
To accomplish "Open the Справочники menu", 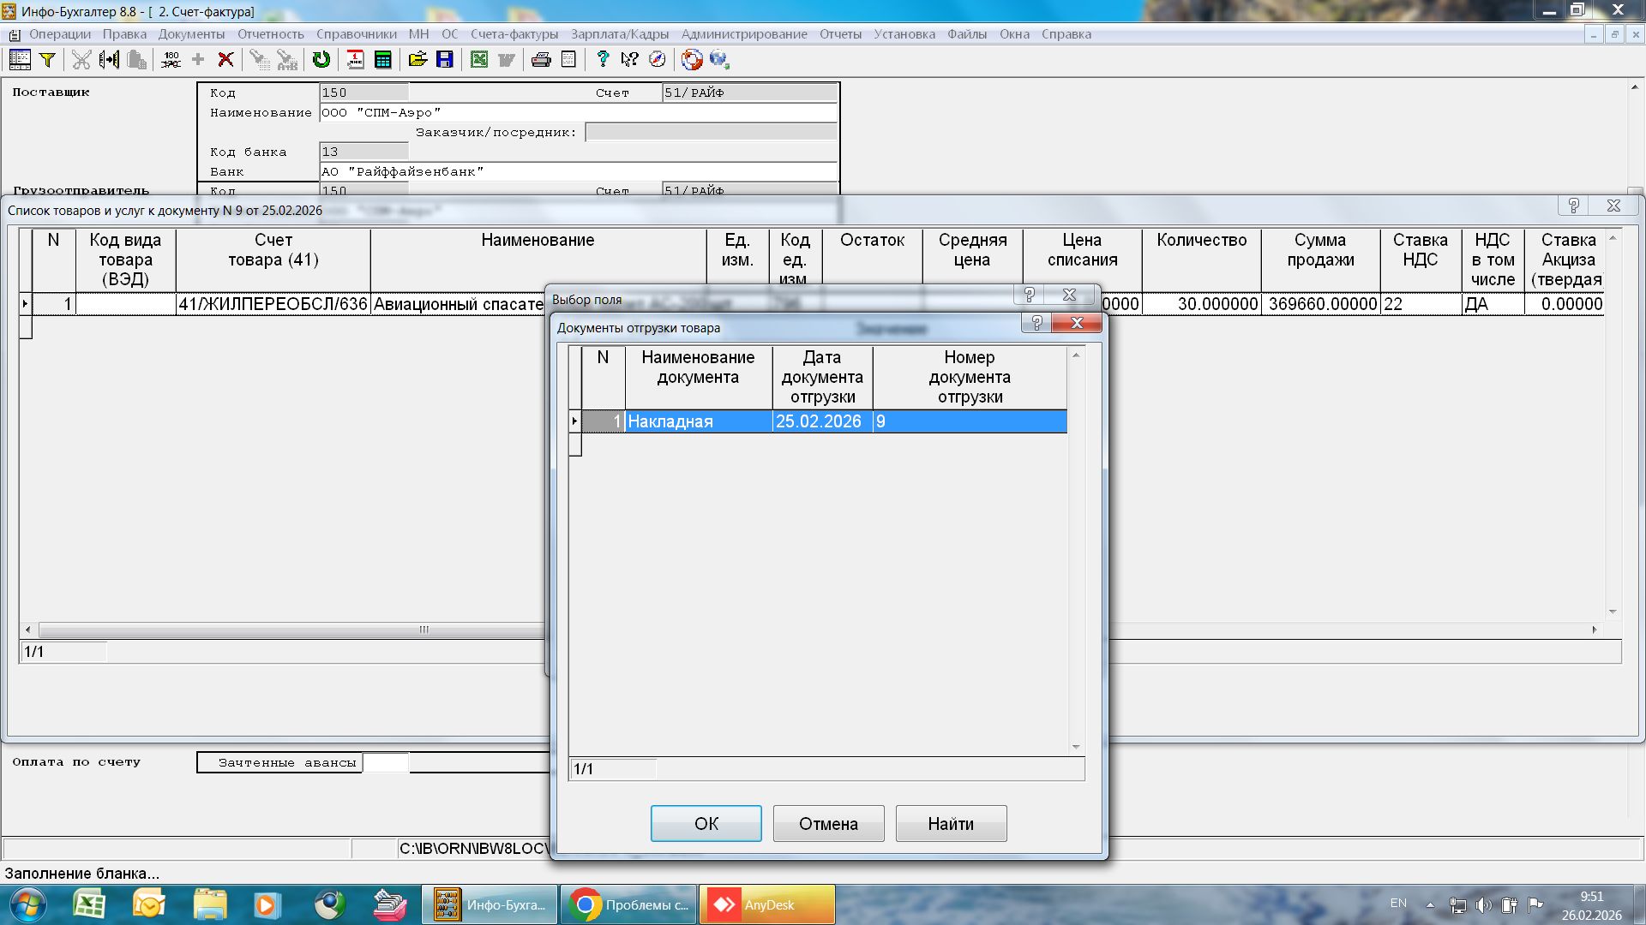I will (356, 34).
